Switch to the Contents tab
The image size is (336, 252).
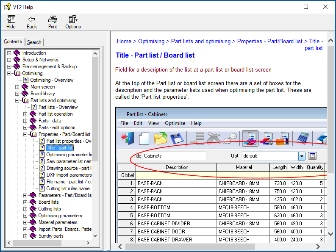point(13,42)
